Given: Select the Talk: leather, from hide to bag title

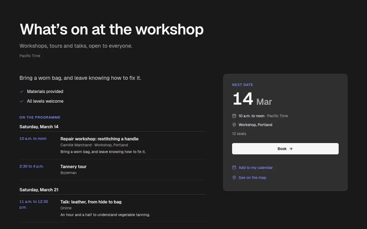Looking at the screenshot, I should tap(91, 202).
